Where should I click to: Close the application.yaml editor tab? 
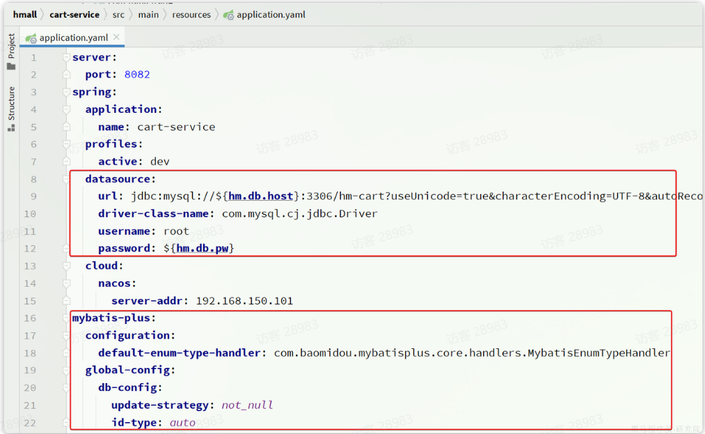tap(116, 37)
